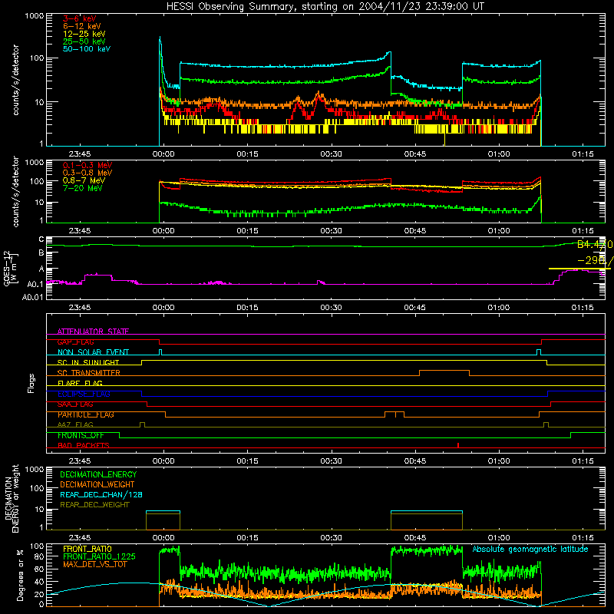Click the REAR_DEC_WEIGHT legend label
614x614 pixels.
tap(94, 505)
